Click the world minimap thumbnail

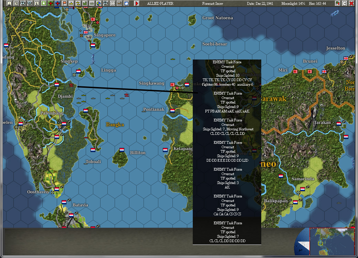tap(332, 241)
